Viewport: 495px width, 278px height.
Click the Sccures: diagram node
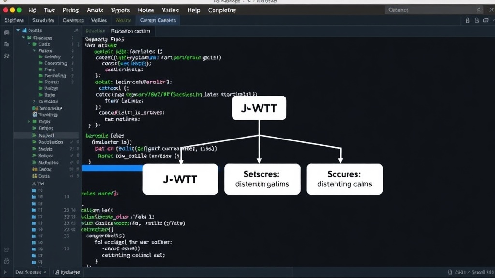(x=345, y=179)
